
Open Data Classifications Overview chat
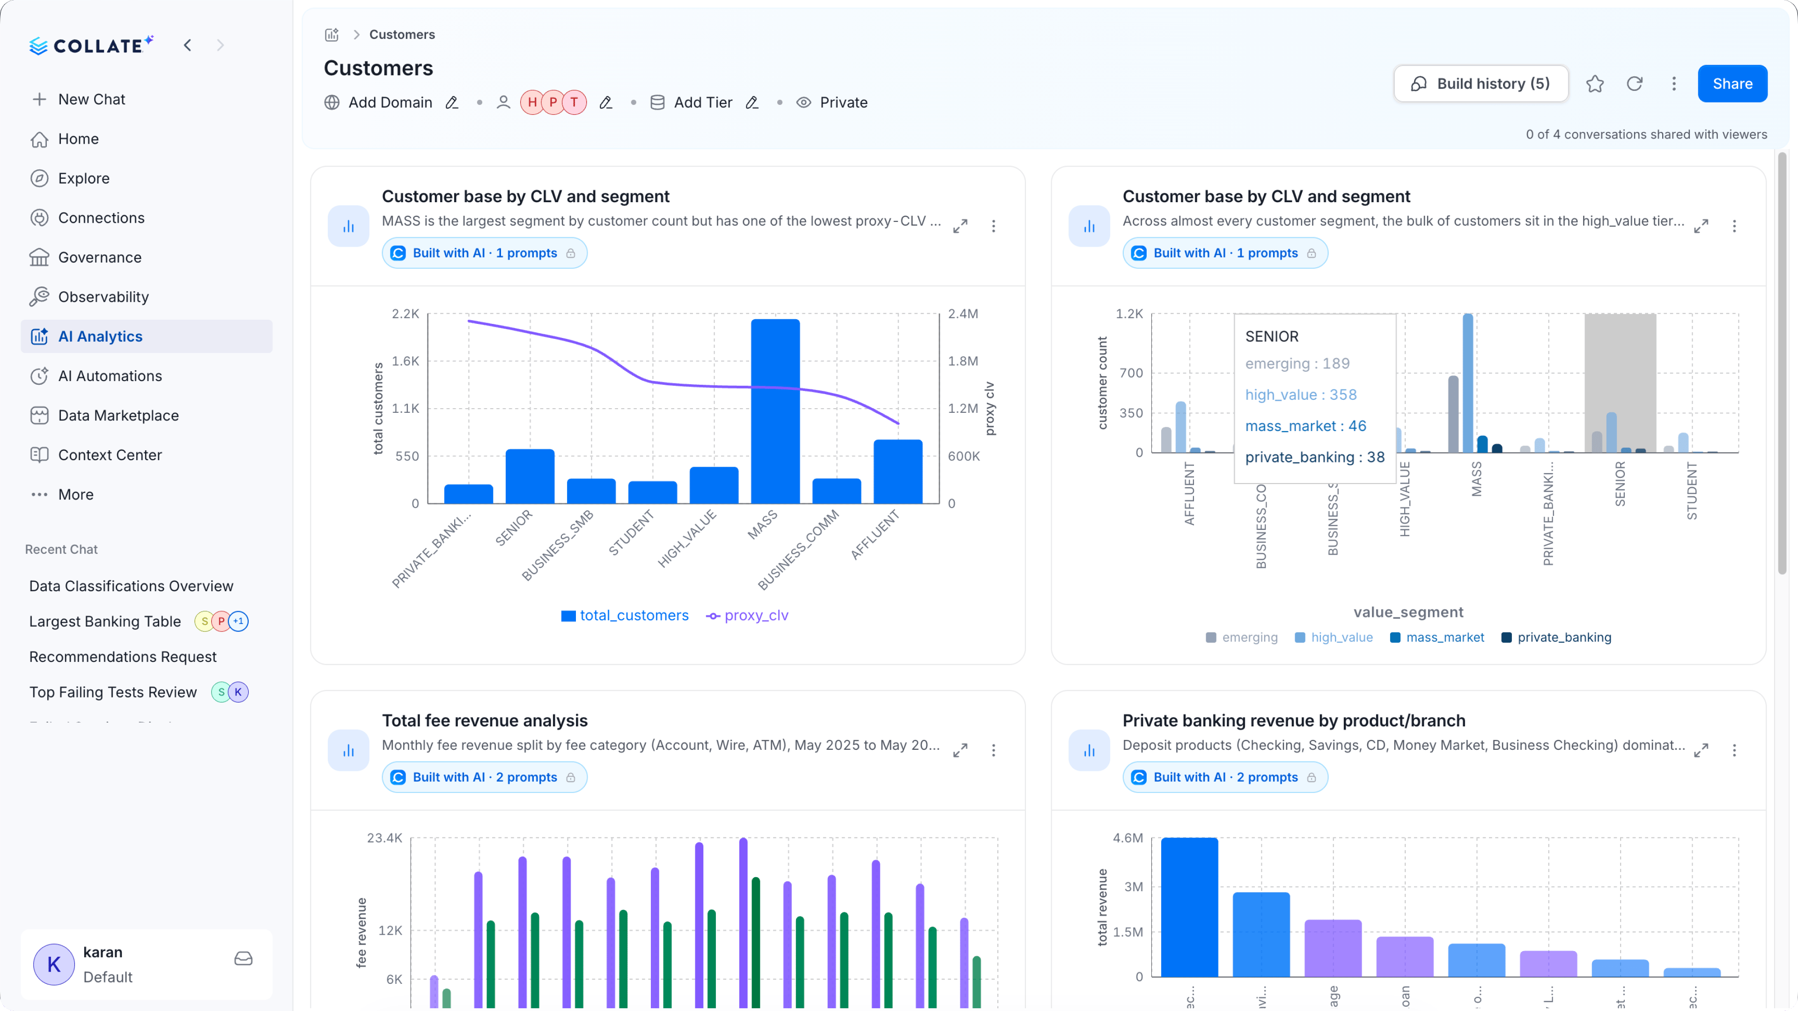click(131, 586)
